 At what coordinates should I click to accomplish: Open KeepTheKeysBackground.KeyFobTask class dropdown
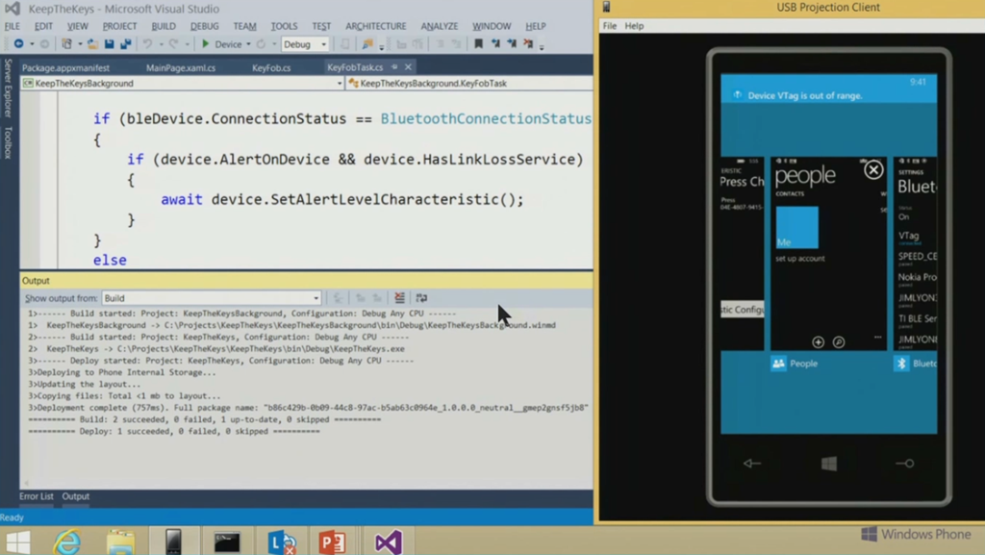(x=469, y=83)
